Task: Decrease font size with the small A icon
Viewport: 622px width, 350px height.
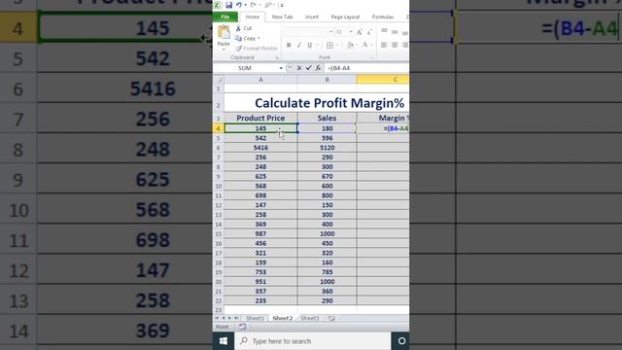Action: click(369, 32)
